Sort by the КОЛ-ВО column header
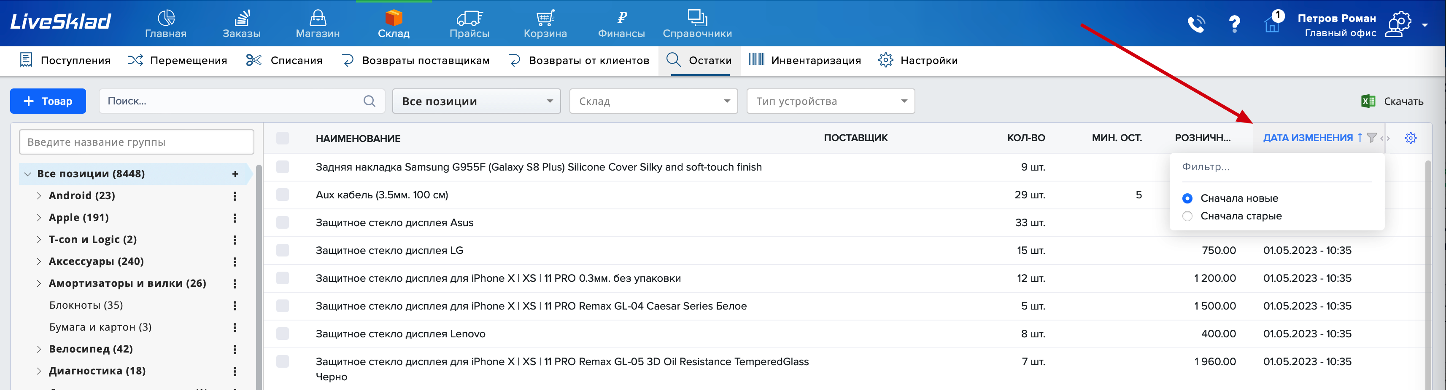 tap(1025, 138)
